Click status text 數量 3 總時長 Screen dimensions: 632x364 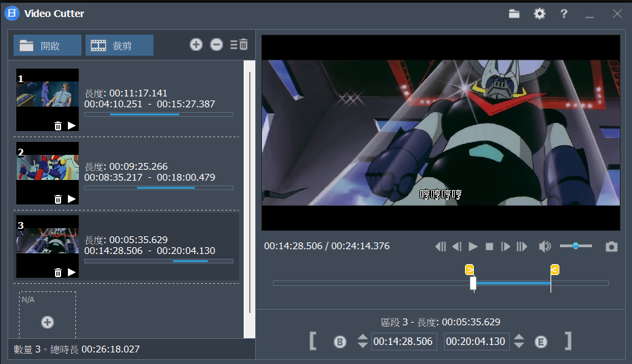tap(46, 349)
